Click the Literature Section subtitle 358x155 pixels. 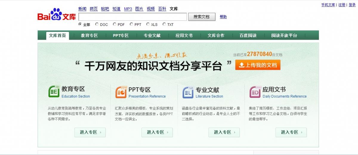[209, 96]
